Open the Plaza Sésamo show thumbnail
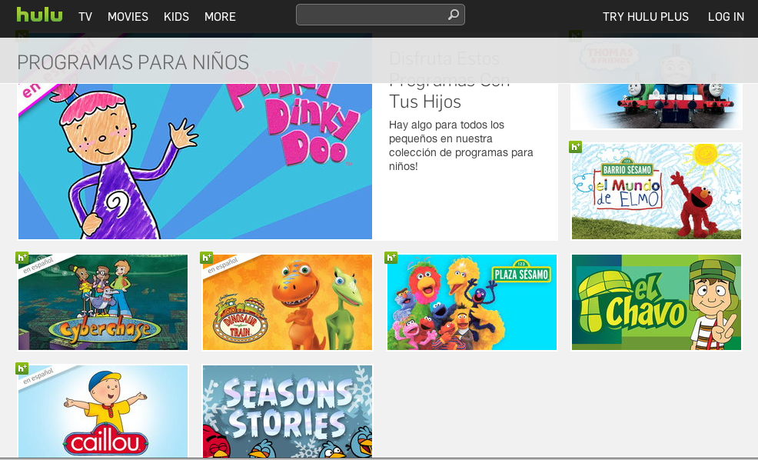Screen dimensions: 758x460 [x=472, y=302]
